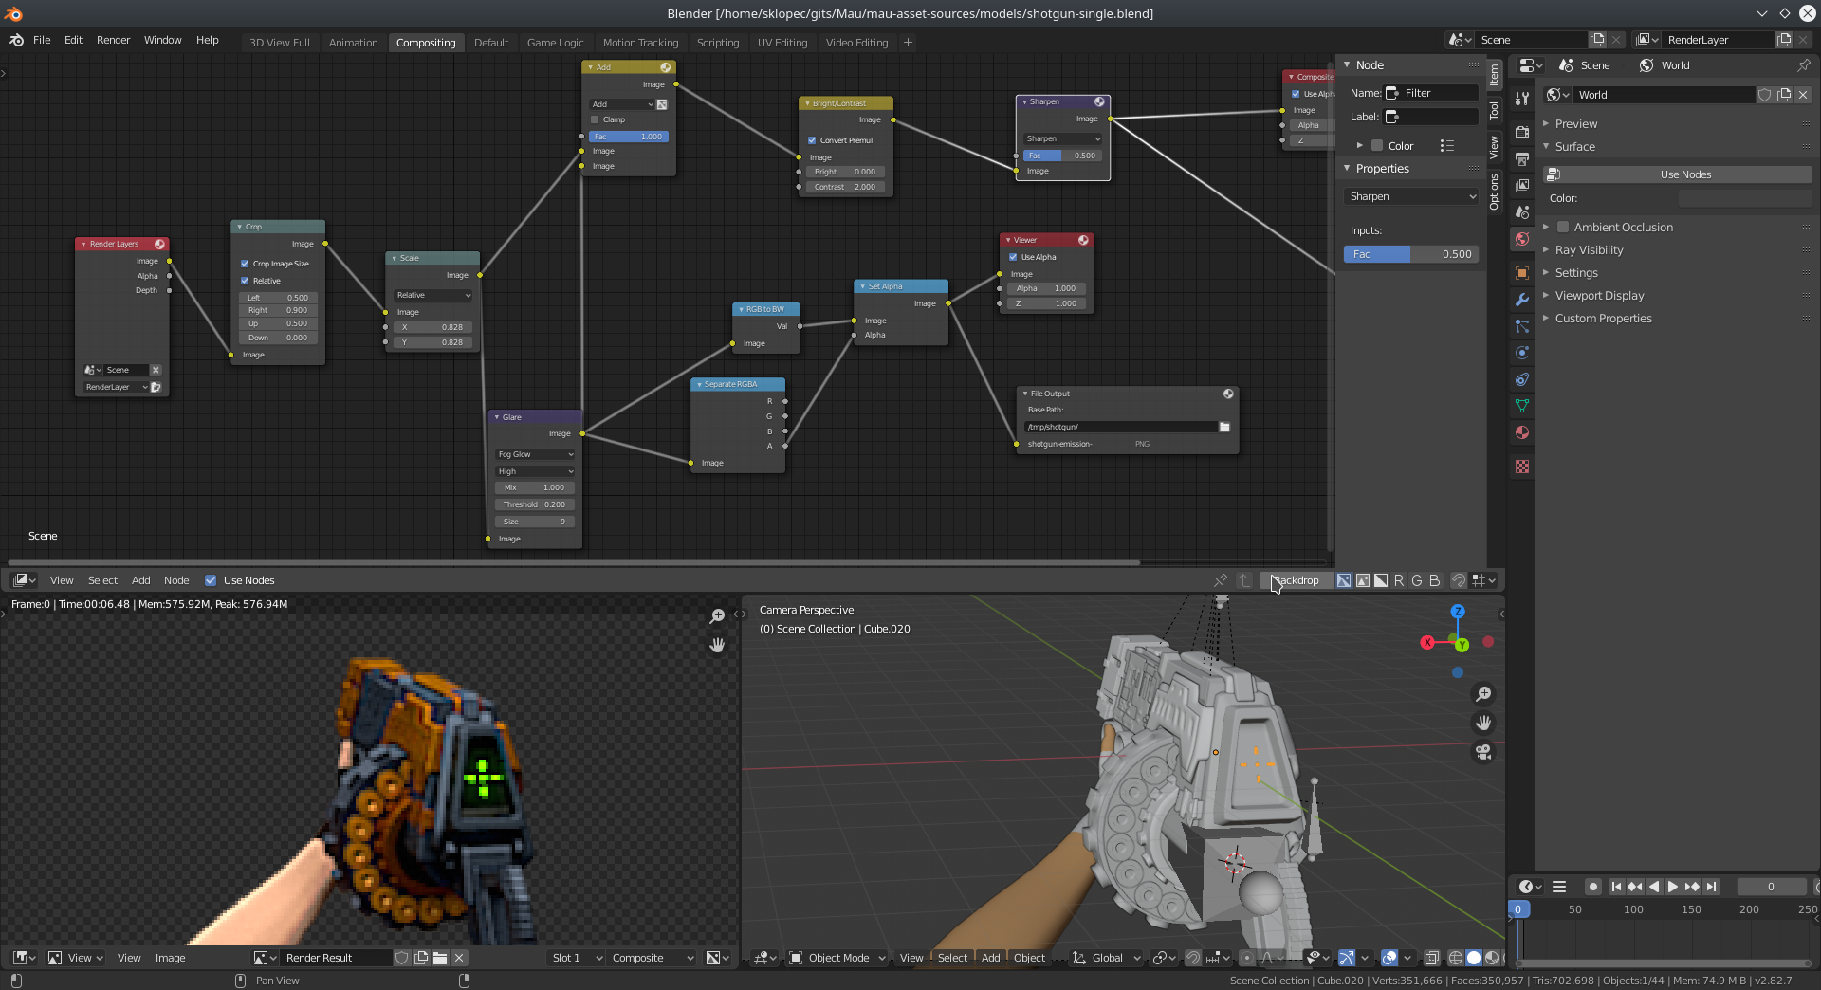
Task: Open the Sharpen filter type dropdown in Properties
Action: (x=1411, y=196)
